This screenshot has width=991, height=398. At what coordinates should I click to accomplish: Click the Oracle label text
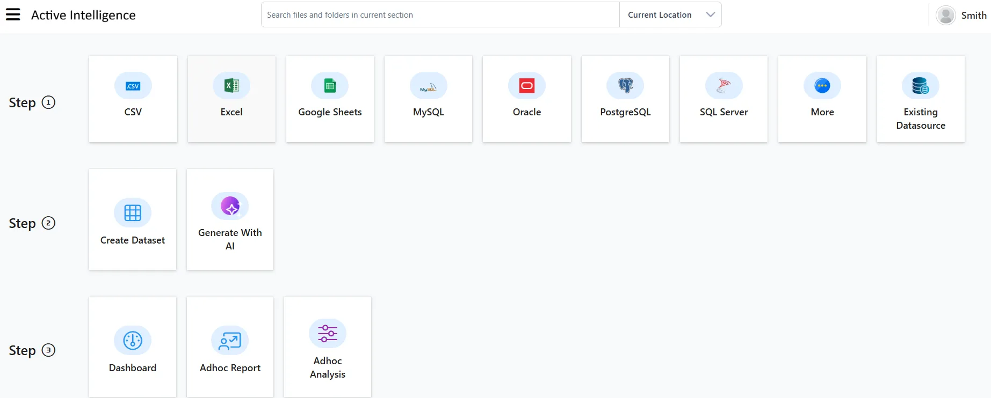pyautogui.click(x=527, y=112)
